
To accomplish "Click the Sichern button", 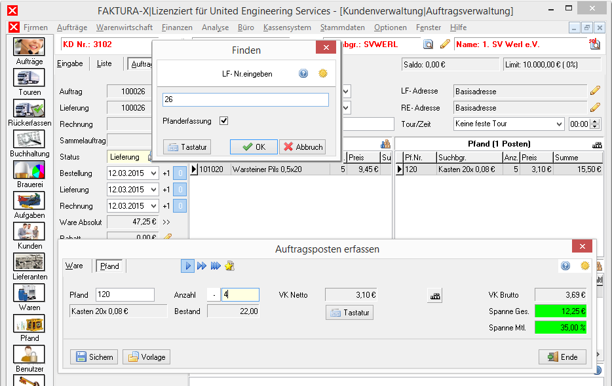I will 94,357.
